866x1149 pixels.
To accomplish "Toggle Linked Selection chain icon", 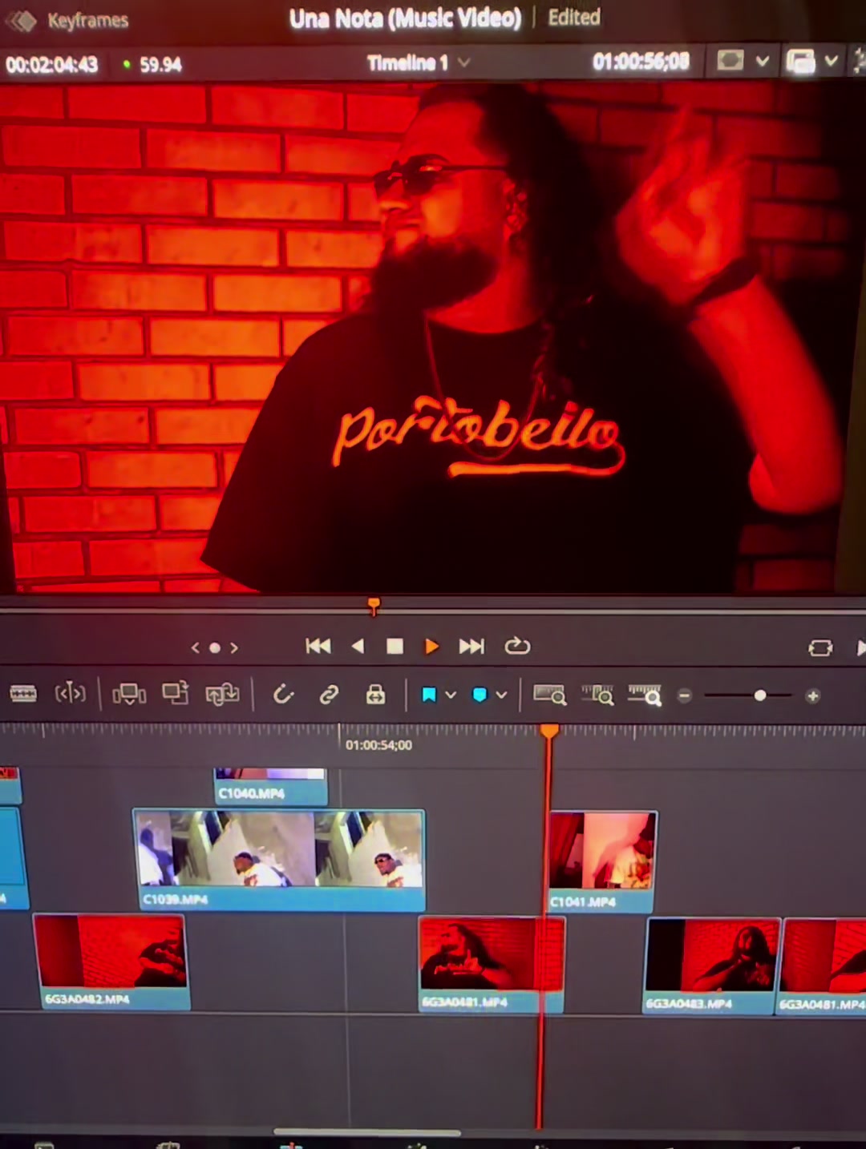I will pos(329,694).
